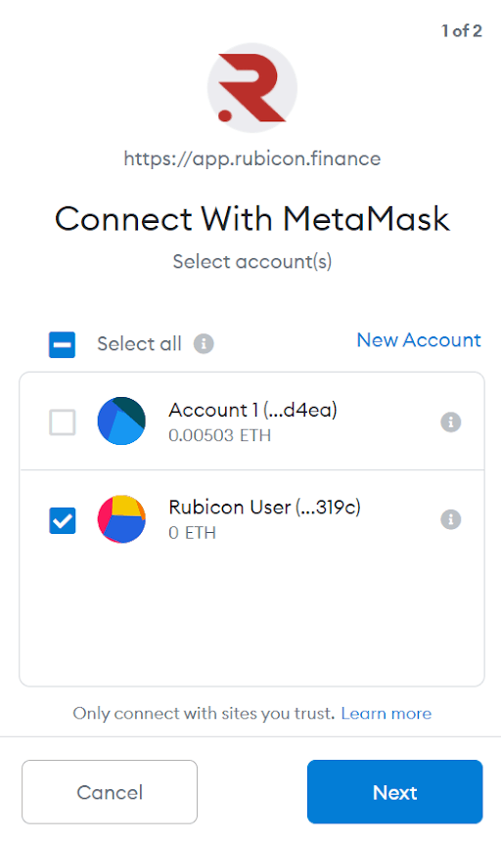Show info for Account 1 (...d4ea)
This screenshot has width=501, height=841.
[x=450, y=422]
